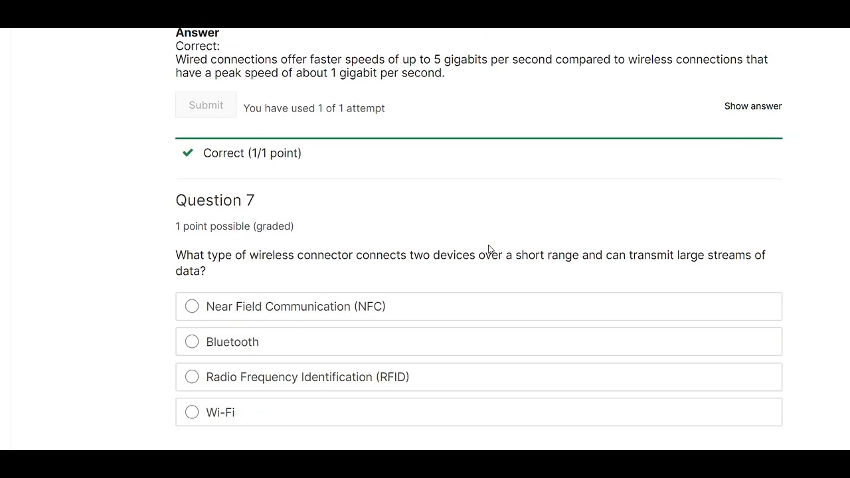Click the "Near Field Communication (NFC)" label text
Screen dimensions: 850x478
pyautogui.click(x=296, y=307)
